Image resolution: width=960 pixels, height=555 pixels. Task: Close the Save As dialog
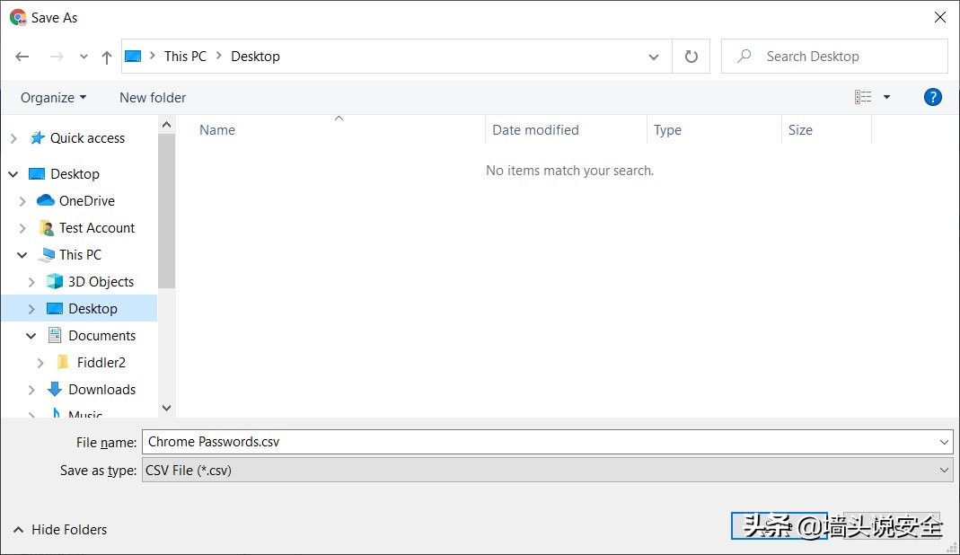pos(940,17)
